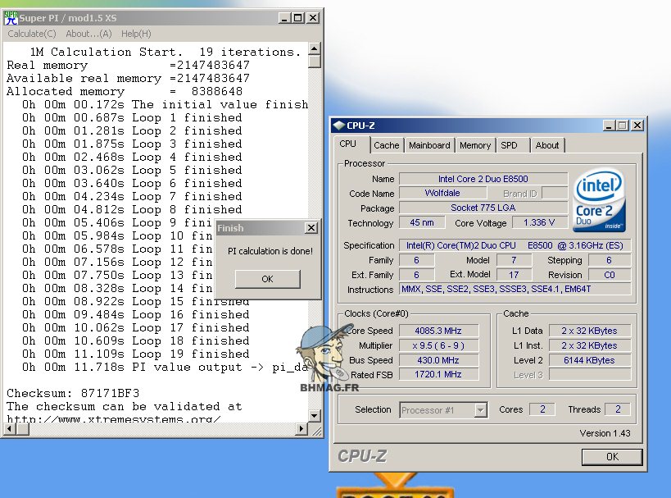671x498 pixels.
Task: Click the Technology value 45 nm
Action: [422, 223]
